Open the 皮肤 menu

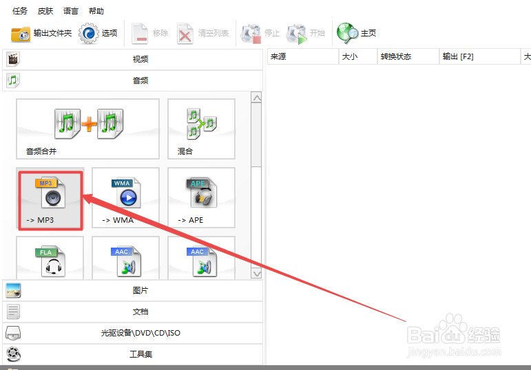[45, 11]
